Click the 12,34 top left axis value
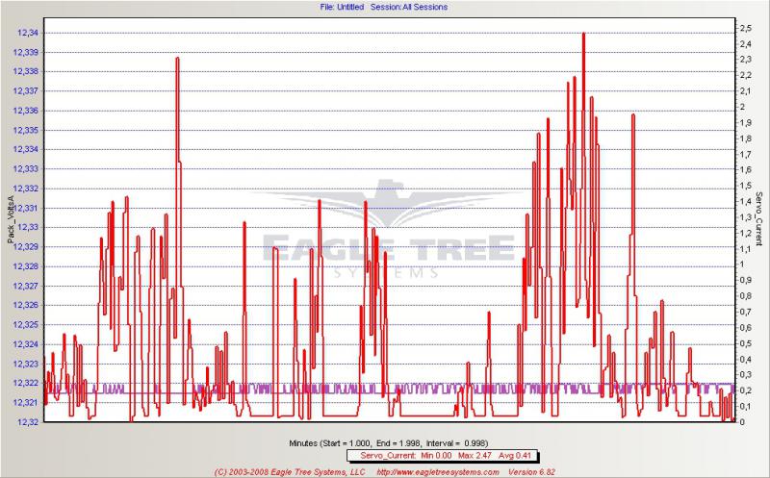770x478 pixels. coord(26,32)
